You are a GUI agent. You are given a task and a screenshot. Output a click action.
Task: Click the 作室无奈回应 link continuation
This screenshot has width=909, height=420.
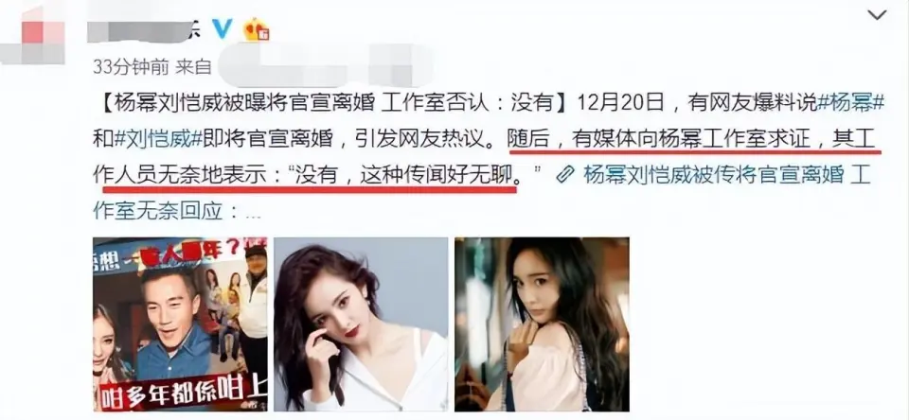158,210
